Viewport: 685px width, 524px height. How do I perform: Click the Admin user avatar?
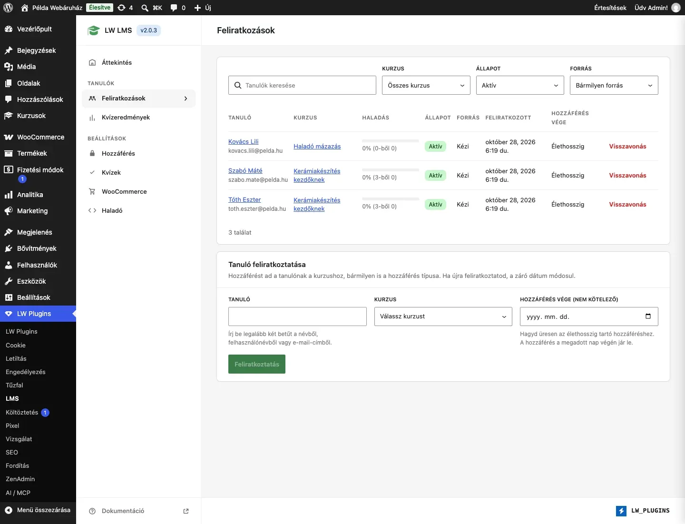click(676, 8)
